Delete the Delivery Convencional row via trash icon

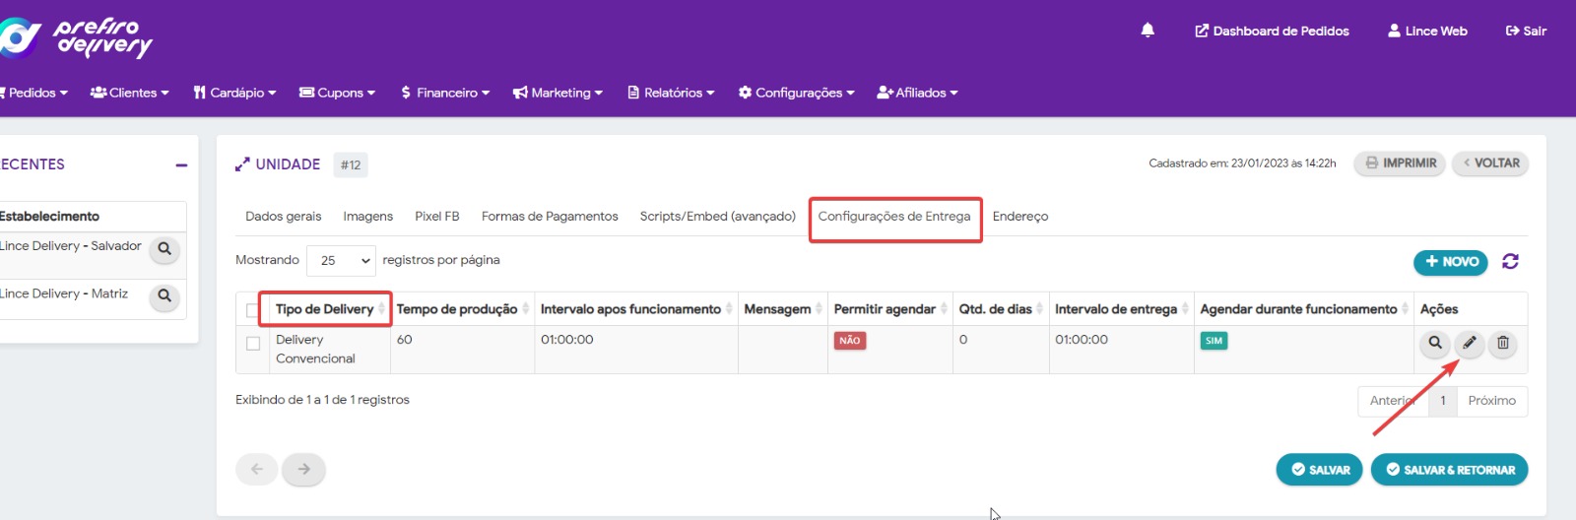tap(1502, 343)
